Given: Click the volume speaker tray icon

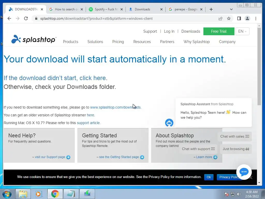Looking at the screenshot, I should coord(239,194).
